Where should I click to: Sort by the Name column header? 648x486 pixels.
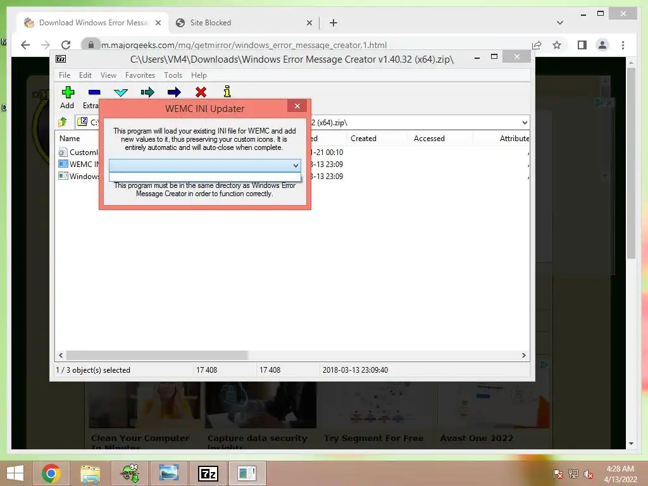tap(70, 139)
